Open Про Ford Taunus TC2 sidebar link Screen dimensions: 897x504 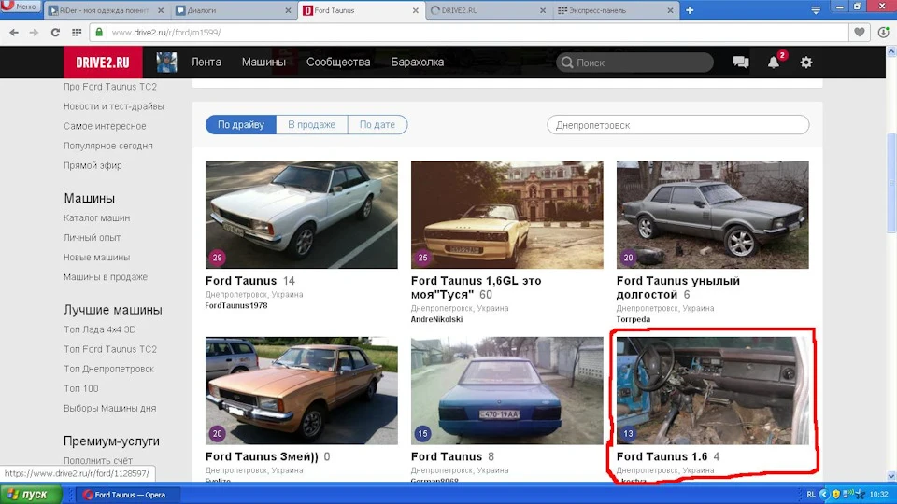tap(110, 87)
